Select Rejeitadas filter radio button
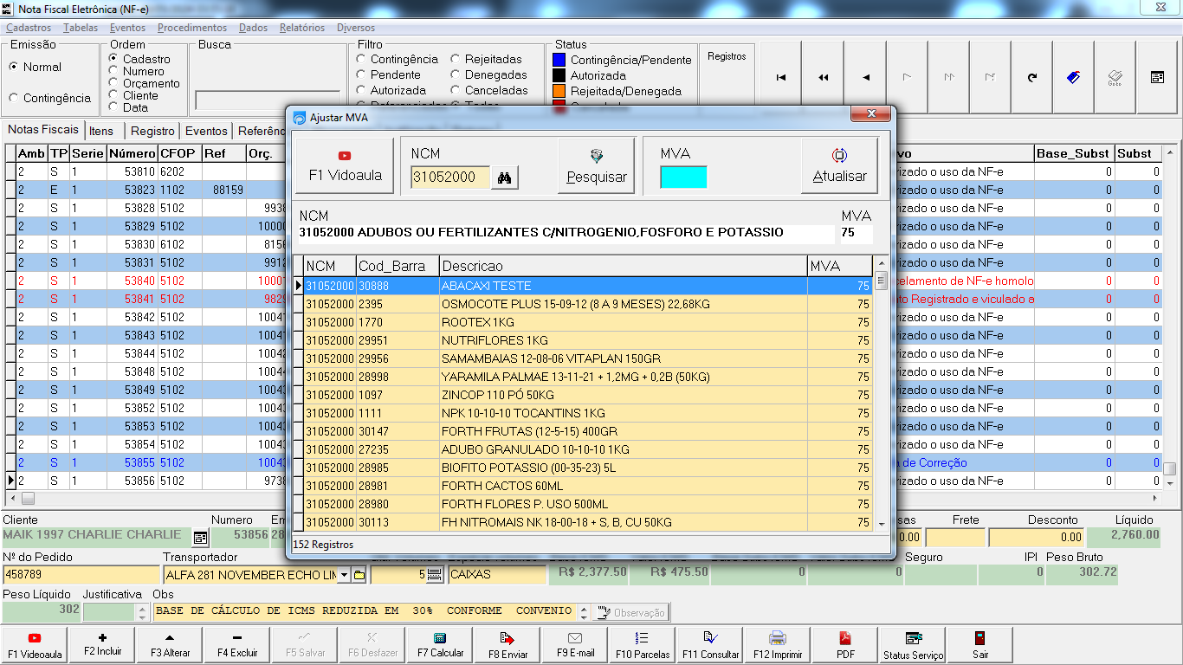 (456, 59)
